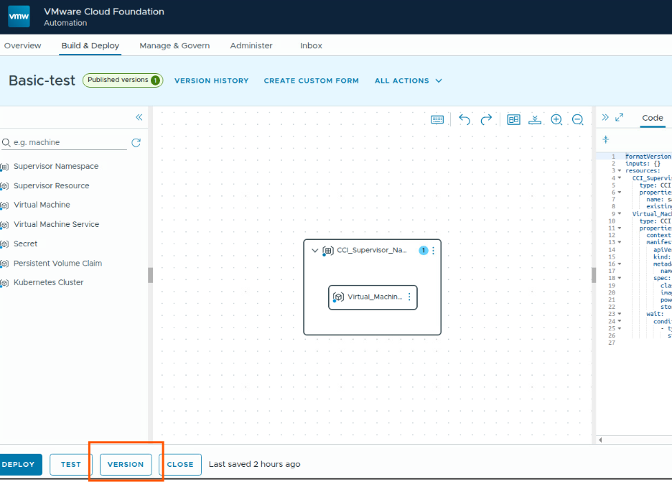Viewport: 672px width, 482px height.
Task: Collapse the CCI_Supervisor_Namespace container
Action: pyautogui.click(x=314, y=251)
